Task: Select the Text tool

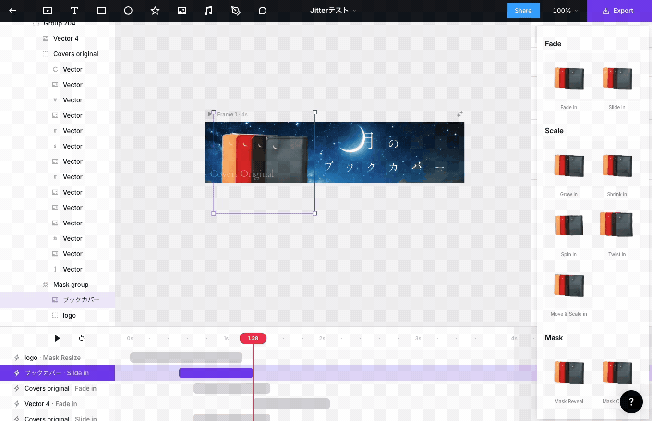Action: tap(74, 11)
